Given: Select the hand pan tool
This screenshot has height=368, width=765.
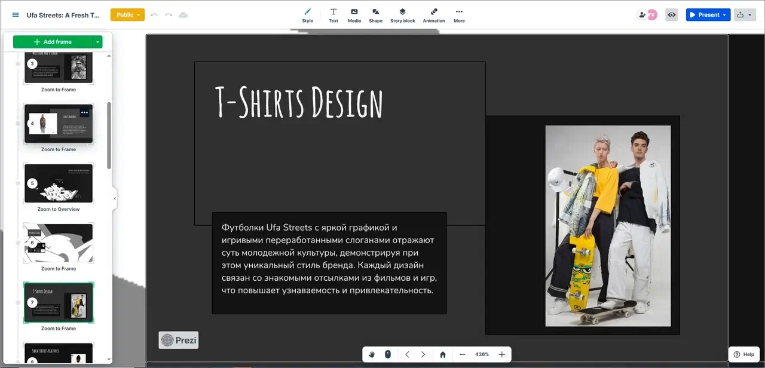Looking at the screenshot, I should click(372, 354).
